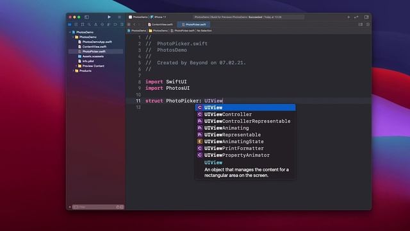The width and height of the screenshot is (410, 231).
Task: Toggle source-control status filter icon
Action: [122, 207]
